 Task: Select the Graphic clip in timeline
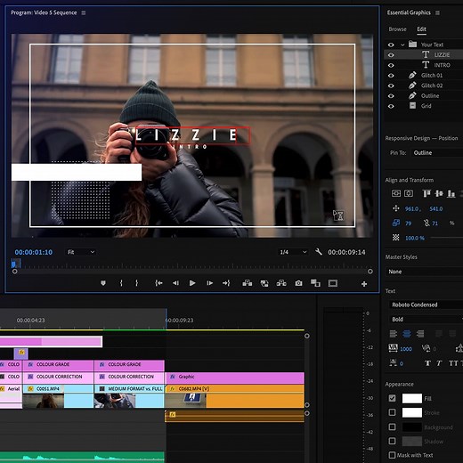tap(235, 377)
